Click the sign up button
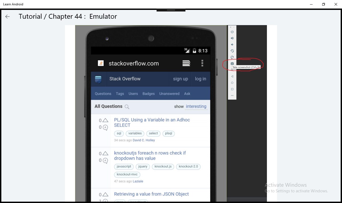Image resolution: width=342 pixels, height=203 pixels. click(x=180, y=79)
